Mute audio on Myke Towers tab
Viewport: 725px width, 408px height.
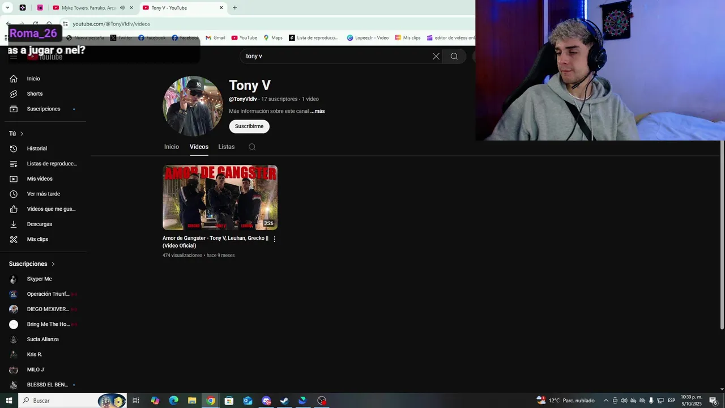pyautogui.click(x=122, y=8)
